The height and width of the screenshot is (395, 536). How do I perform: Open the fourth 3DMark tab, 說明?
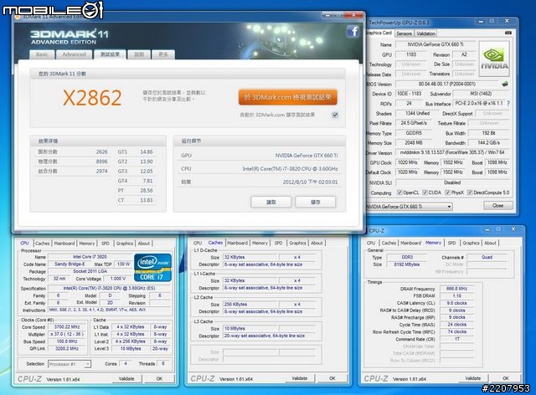[x=139, y=54]
